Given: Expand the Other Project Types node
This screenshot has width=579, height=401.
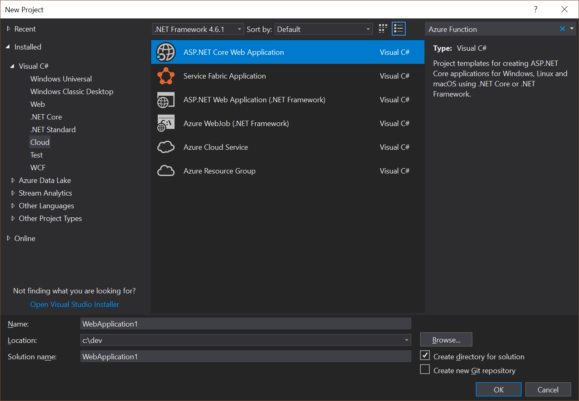Looking at the screenshot, I should [13, 218].
